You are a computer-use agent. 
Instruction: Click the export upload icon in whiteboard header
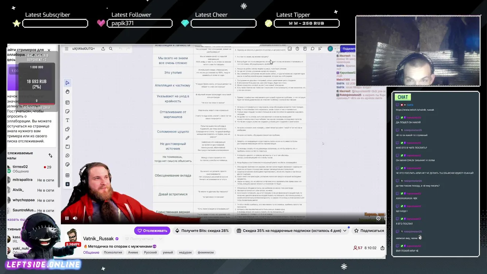pos(103,49)
